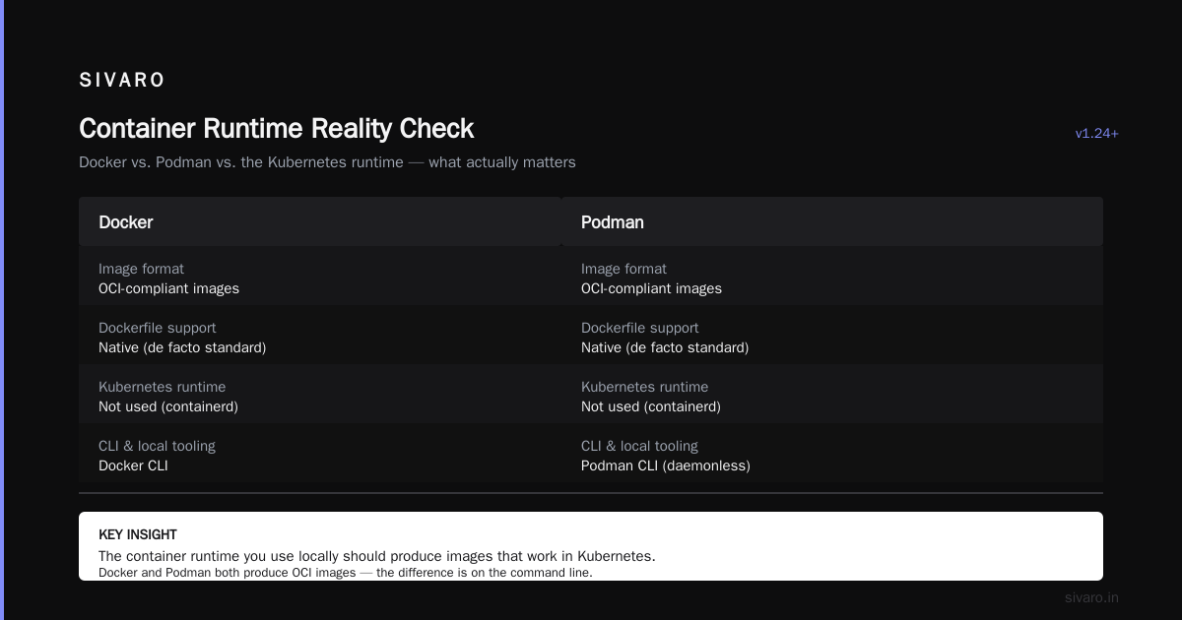The image size is (1182, 620).
Task: Select the KEY INSIGHT heading
Action: (x=138, y=534)
